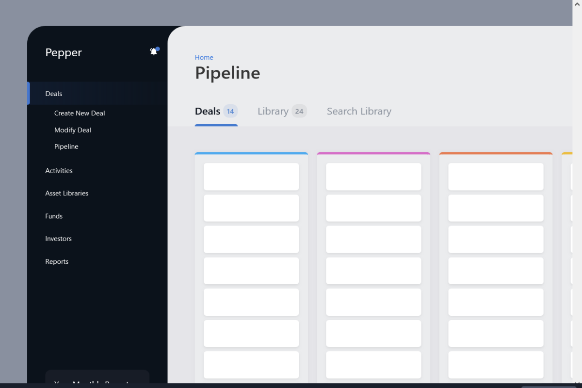
Task: Open the notifications bell icon
Action: pyautogui.click(x=154, y=51)
